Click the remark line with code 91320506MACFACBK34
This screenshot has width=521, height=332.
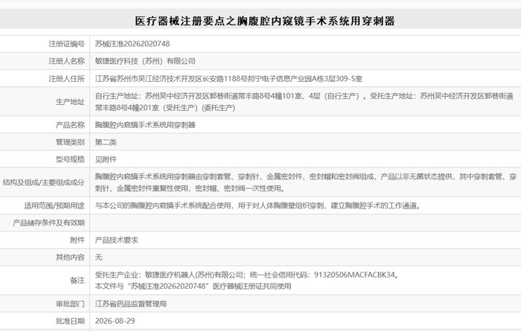coord(246,275)
